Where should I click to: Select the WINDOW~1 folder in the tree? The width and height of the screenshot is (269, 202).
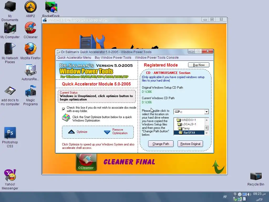(186, 120)
